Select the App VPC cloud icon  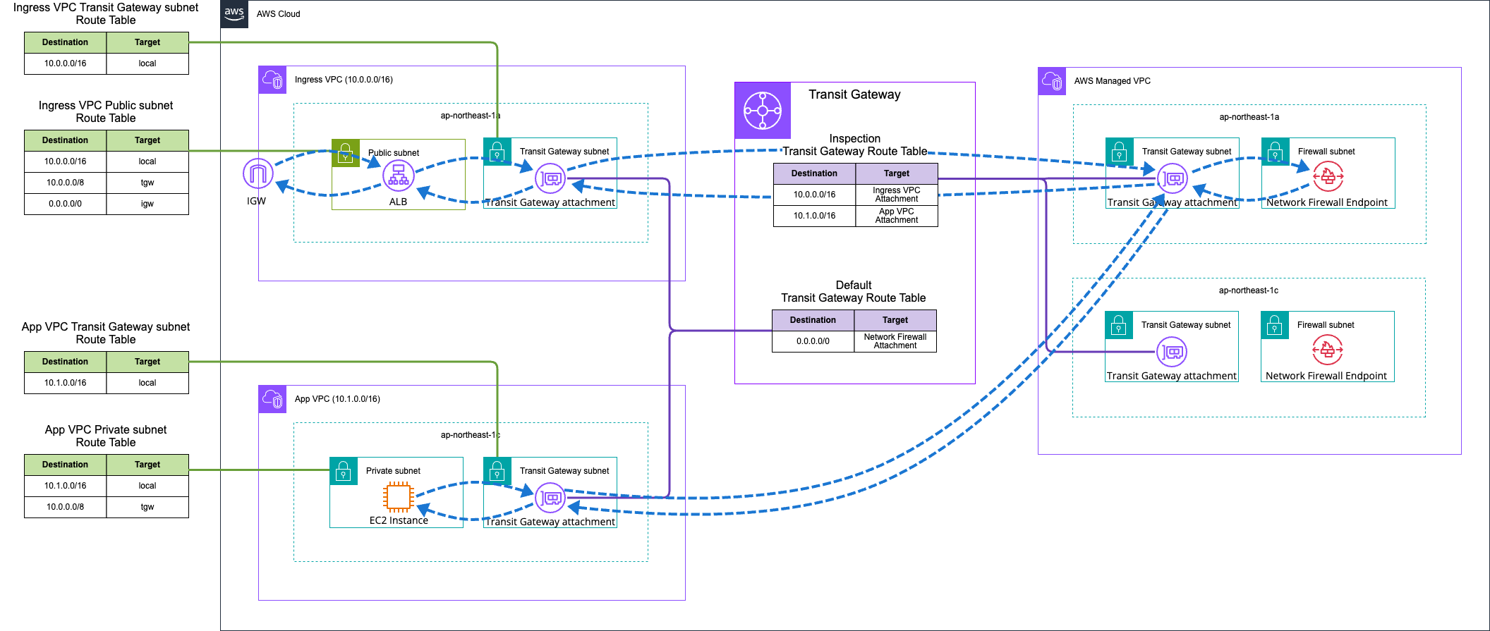coord(272,399)
